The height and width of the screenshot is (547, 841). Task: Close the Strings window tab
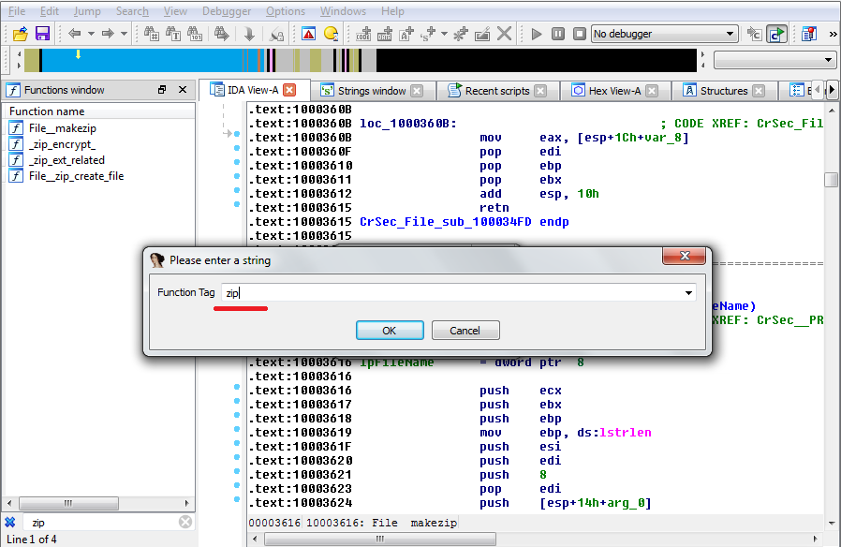coord(417,91)
